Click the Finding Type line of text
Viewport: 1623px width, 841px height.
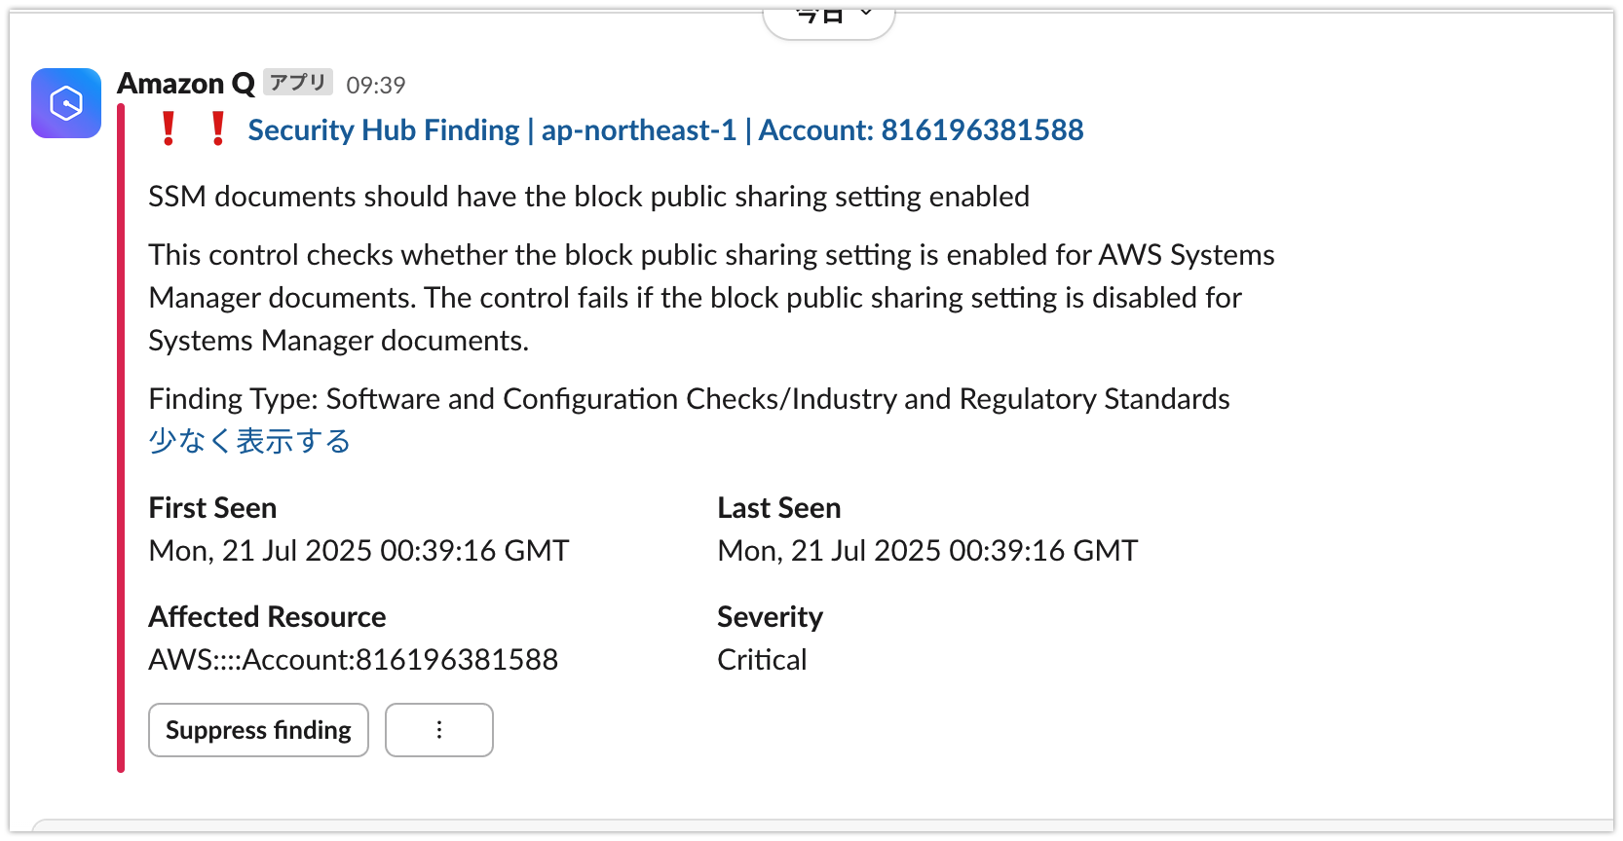tap(689, 399)
